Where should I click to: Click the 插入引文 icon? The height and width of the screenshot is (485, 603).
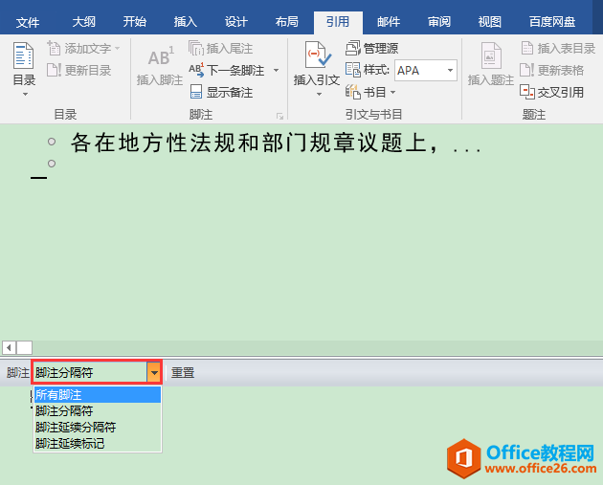point(317,55)
